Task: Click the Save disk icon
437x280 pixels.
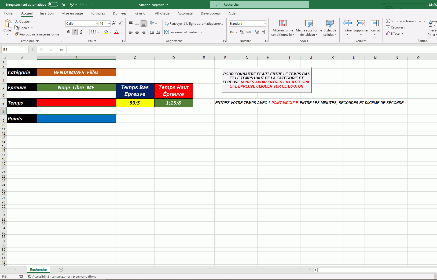Action: pos(64,5)
